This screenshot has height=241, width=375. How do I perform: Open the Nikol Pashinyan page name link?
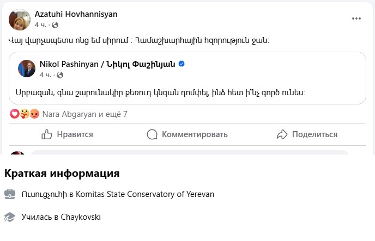tap(107, 64)
